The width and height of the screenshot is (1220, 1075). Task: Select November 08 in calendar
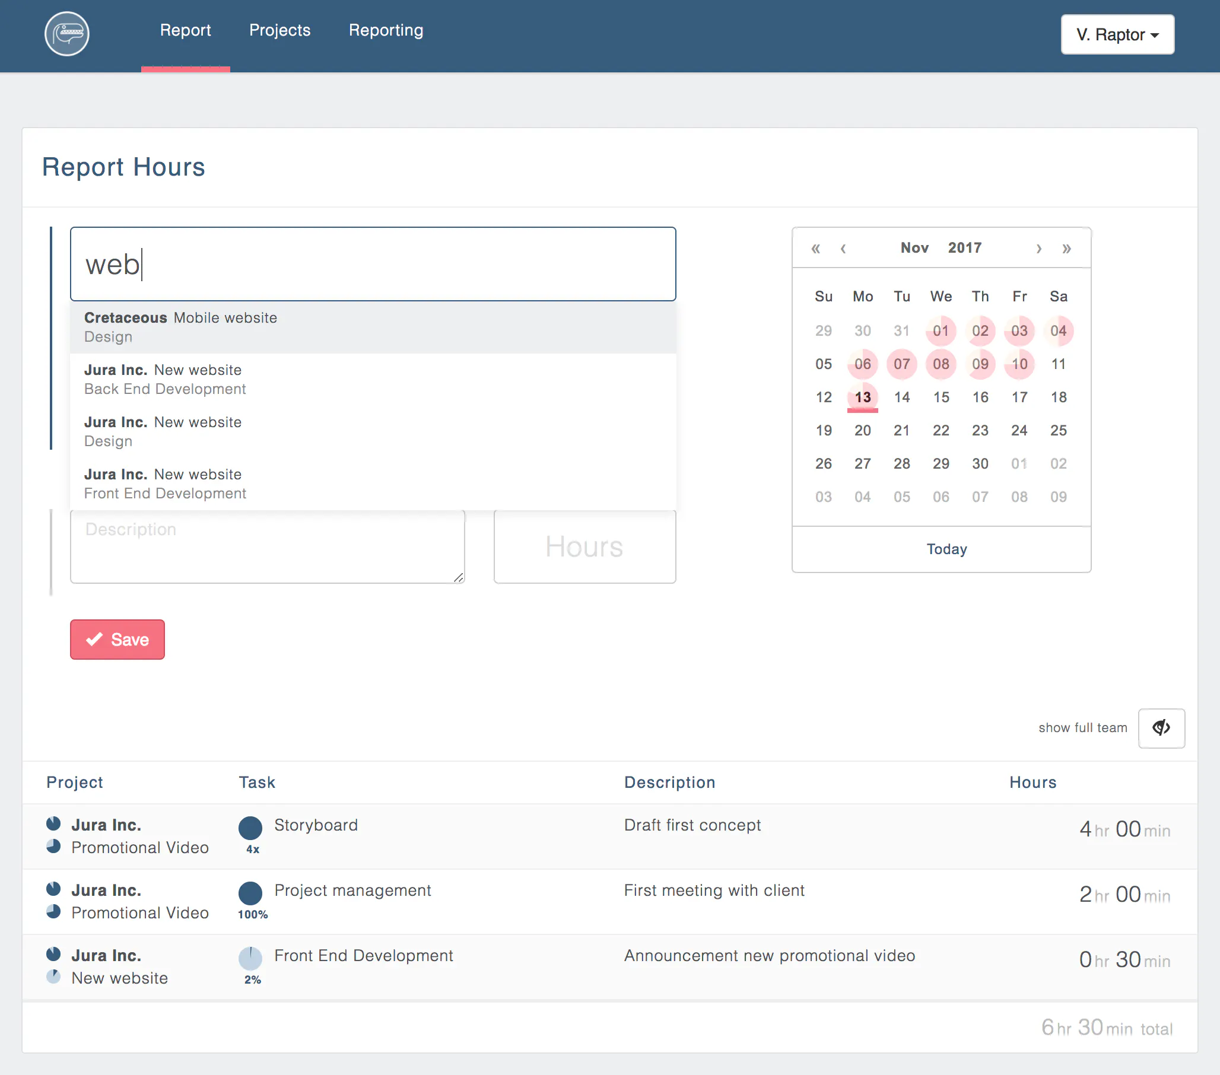[941, 364]
